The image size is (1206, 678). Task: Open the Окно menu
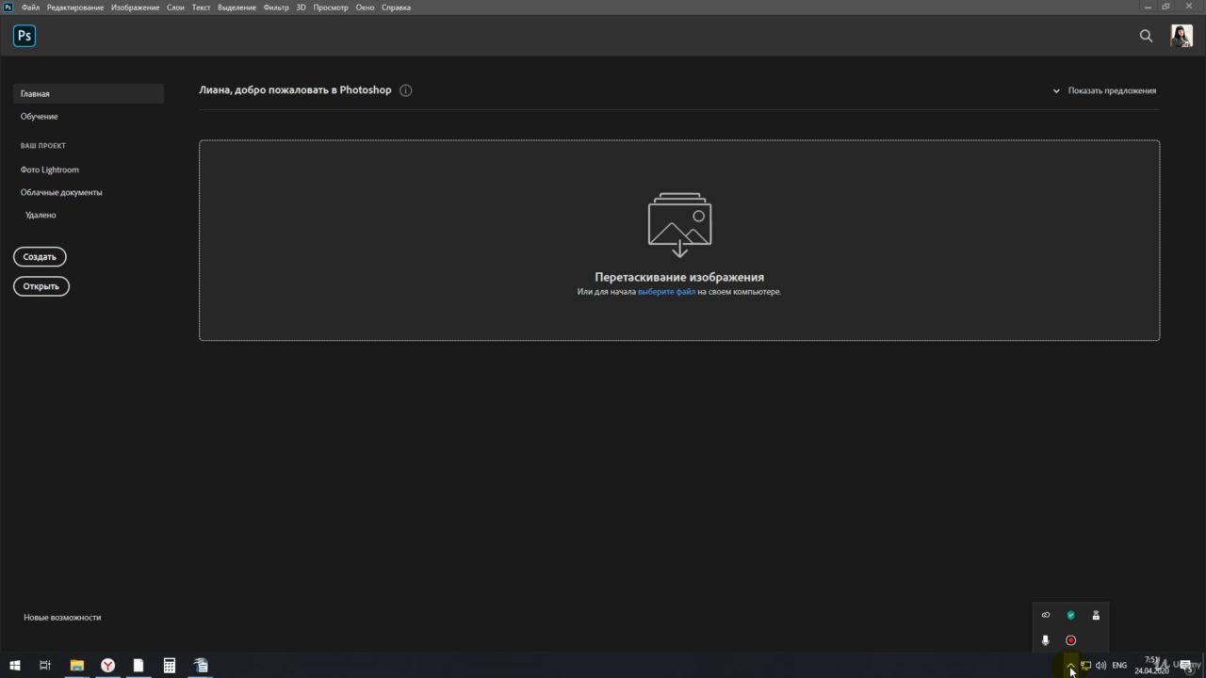tap(365, 7)
